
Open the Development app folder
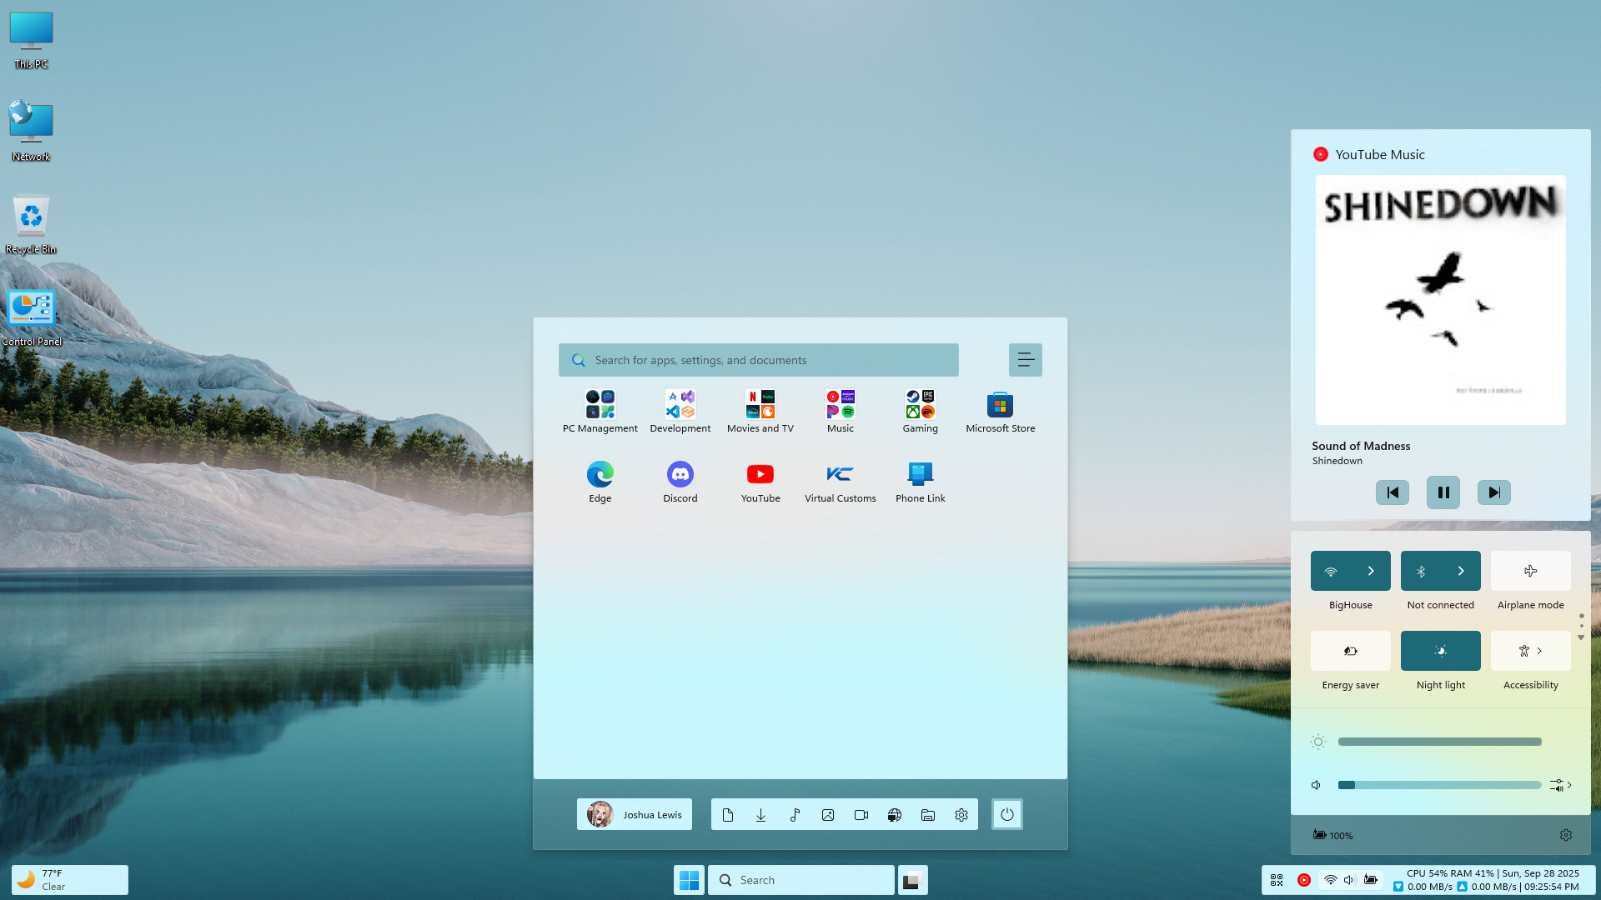pyautogui.click(x=680, y=411)
